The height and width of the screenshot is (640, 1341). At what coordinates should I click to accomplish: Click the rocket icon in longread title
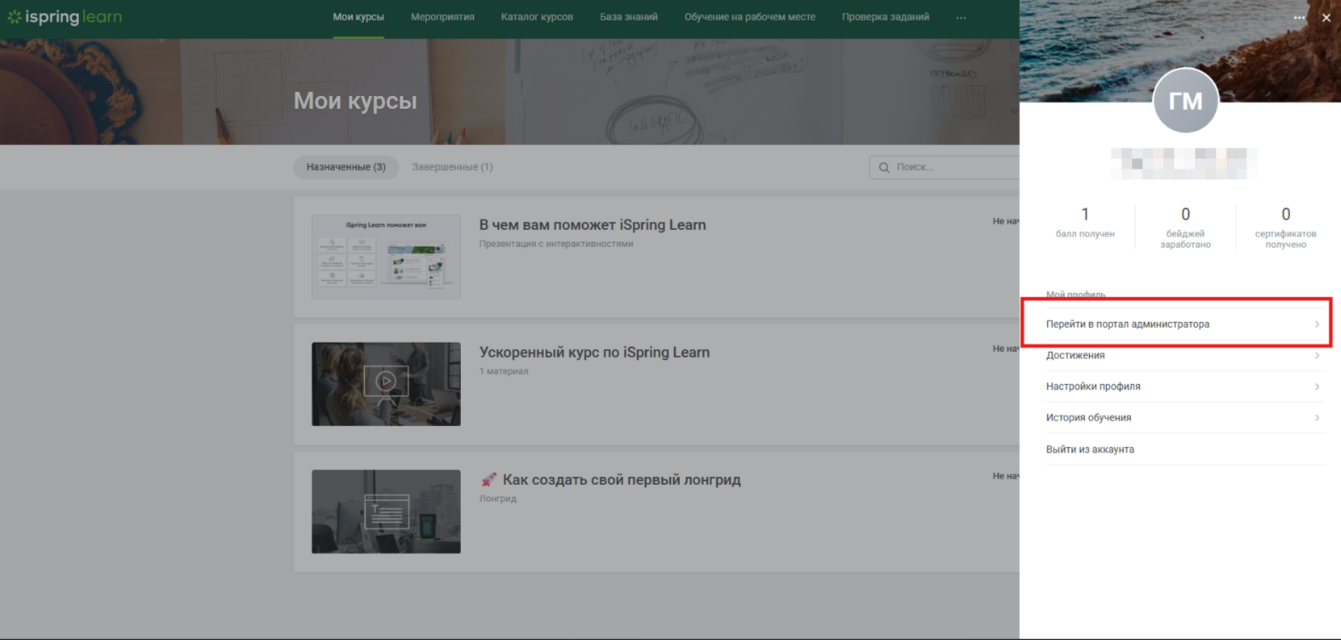click(x=488, y=480)
